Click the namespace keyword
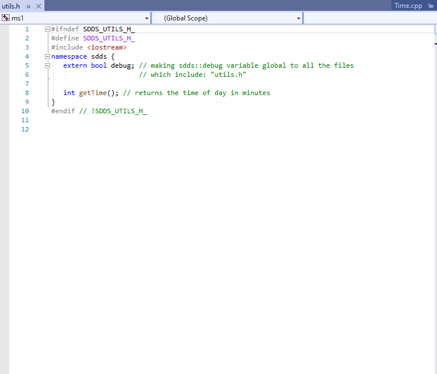 (69, 56)
